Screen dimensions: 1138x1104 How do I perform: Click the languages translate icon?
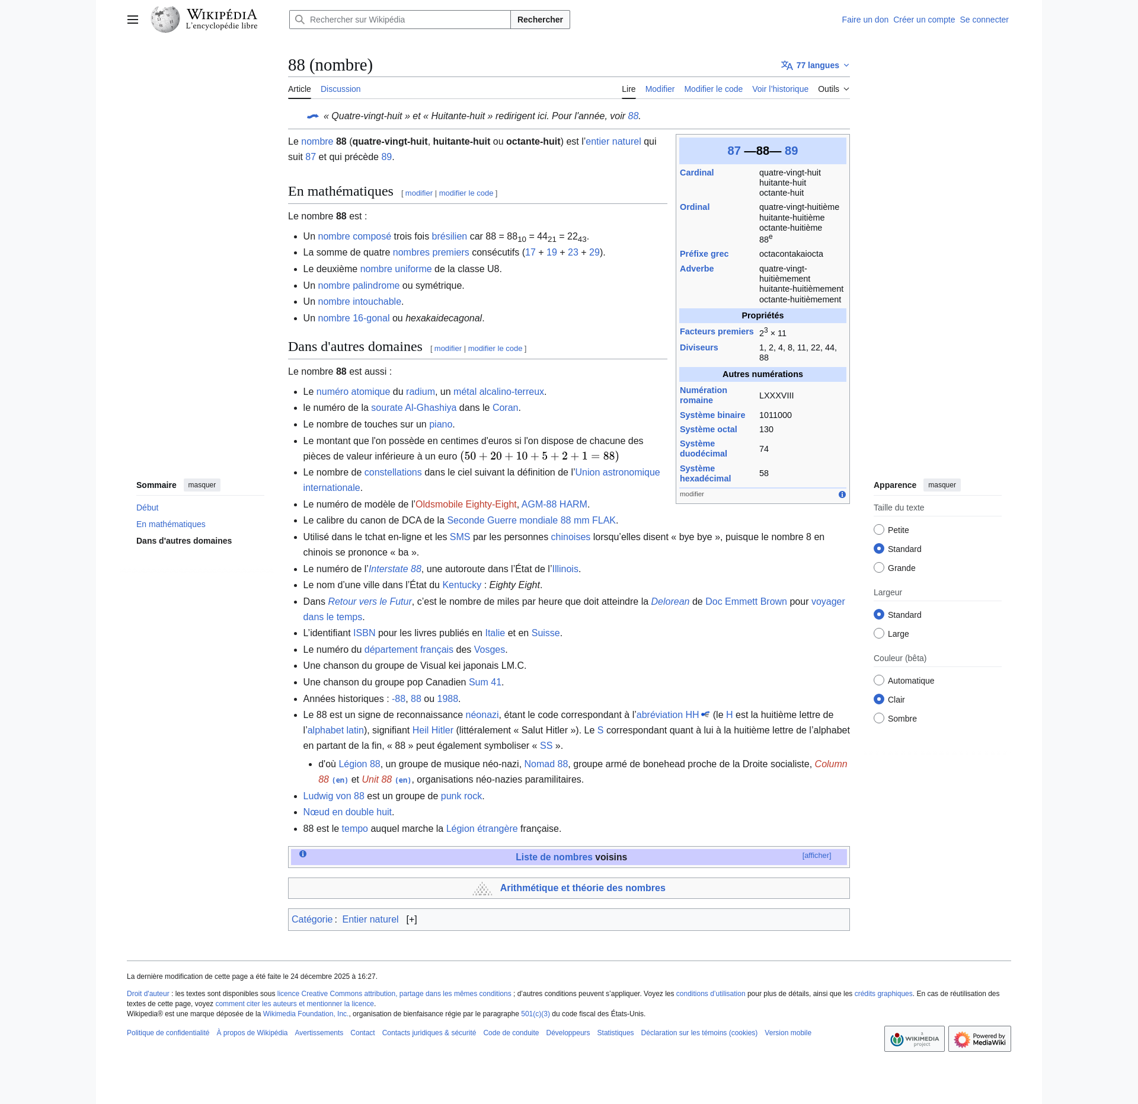787,65
